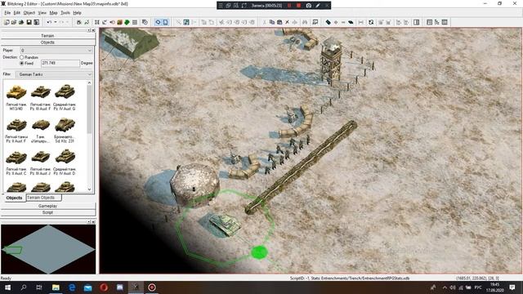523x294 pixels.
Task: Open the Tools menu
Action: click(x=65, y=13)
